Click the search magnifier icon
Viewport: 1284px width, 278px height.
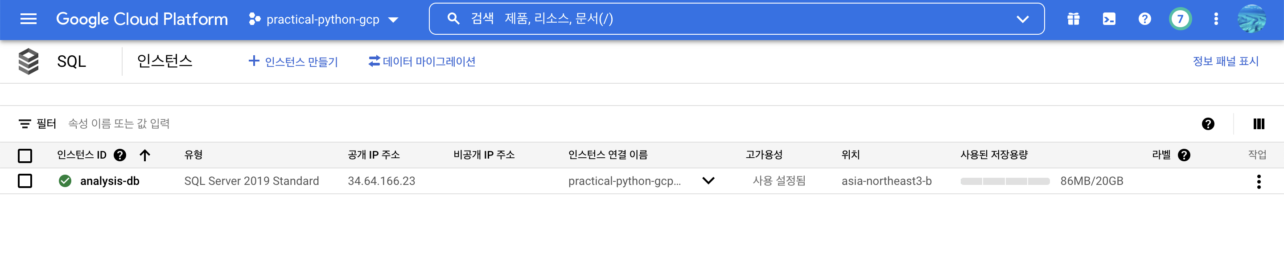tap(453, 19)
